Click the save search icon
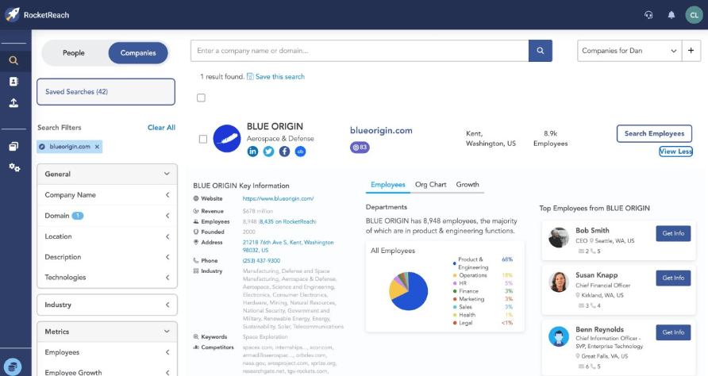The height and width of the screenshot is (376, 708). coord(250,77)
